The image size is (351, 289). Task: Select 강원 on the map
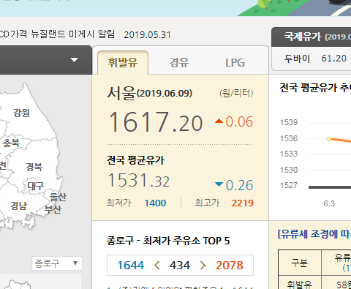(x=21, y=113)
